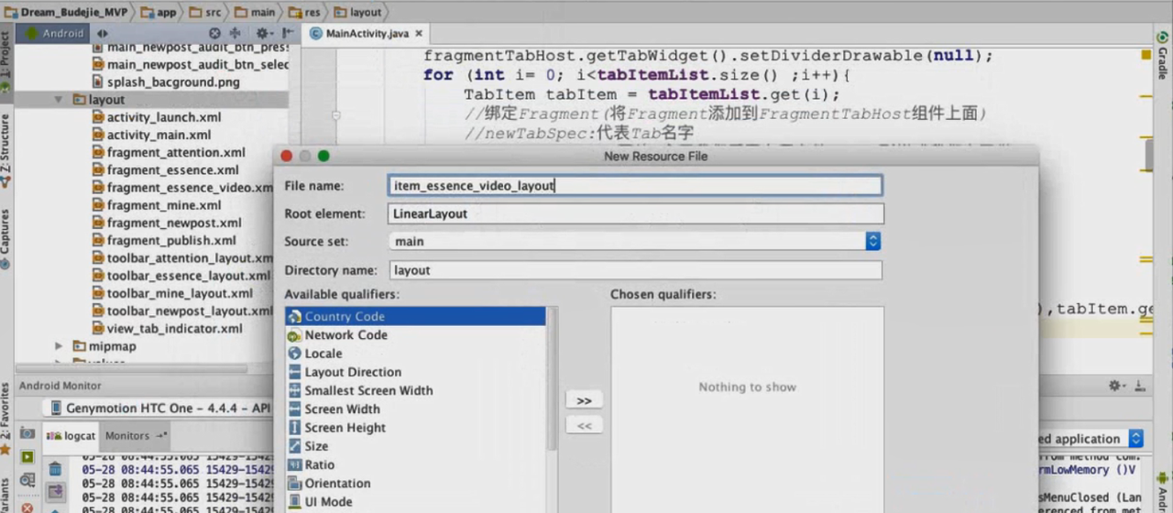Switch to the Monitors tab

(134, 436)
